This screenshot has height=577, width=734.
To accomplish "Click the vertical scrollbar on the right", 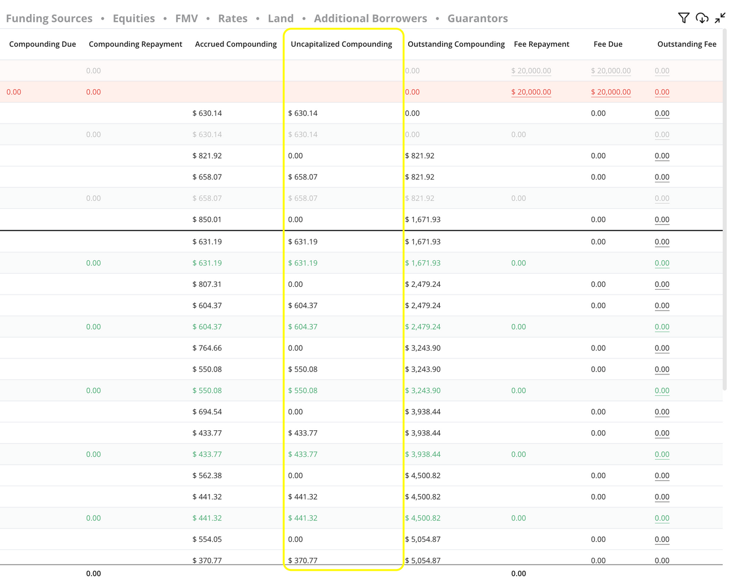I will tap(725, 209).
